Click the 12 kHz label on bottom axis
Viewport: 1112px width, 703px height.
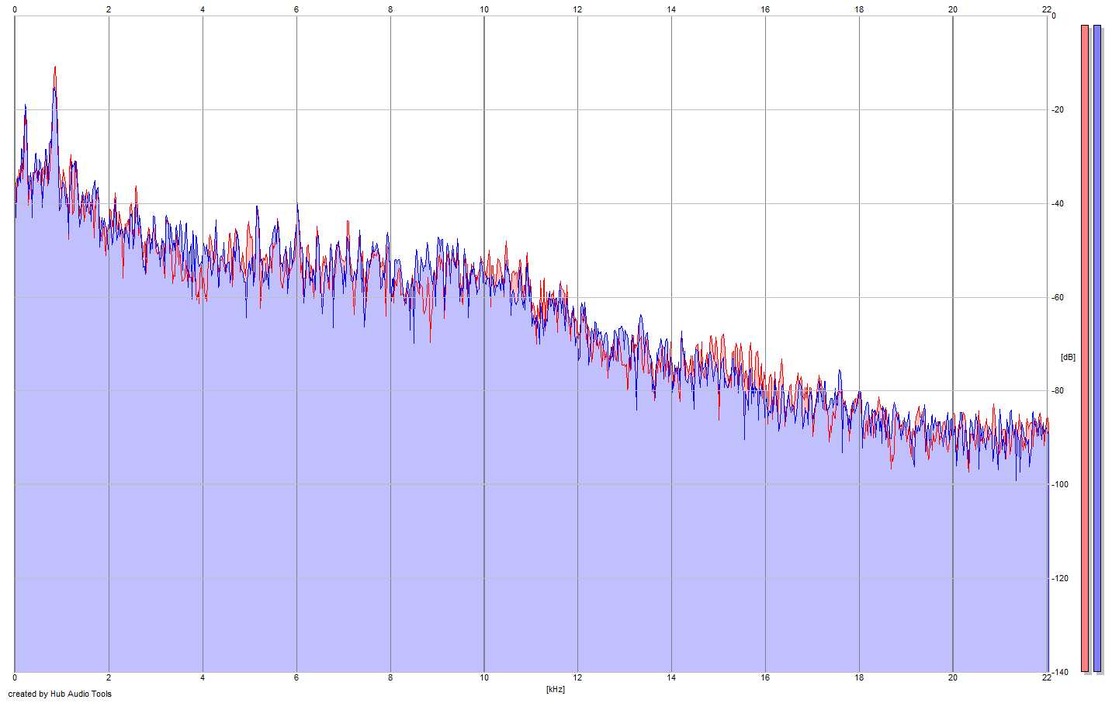click(577, 677)
